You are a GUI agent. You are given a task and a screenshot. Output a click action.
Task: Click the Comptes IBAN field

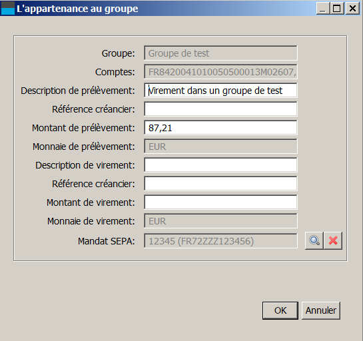coord(220,72)
